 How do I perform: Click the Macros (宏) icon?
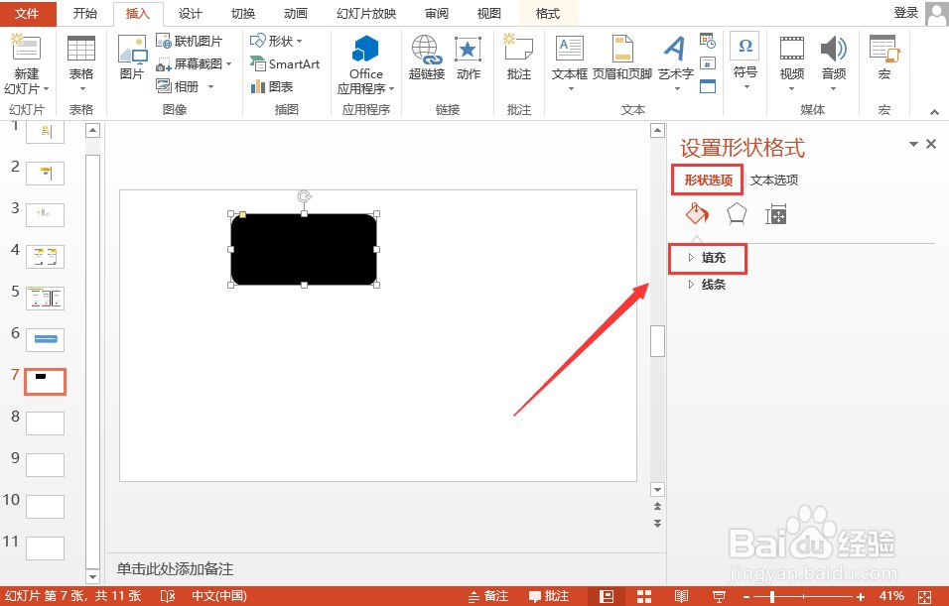pyautogui.click(x=884, y=49)
